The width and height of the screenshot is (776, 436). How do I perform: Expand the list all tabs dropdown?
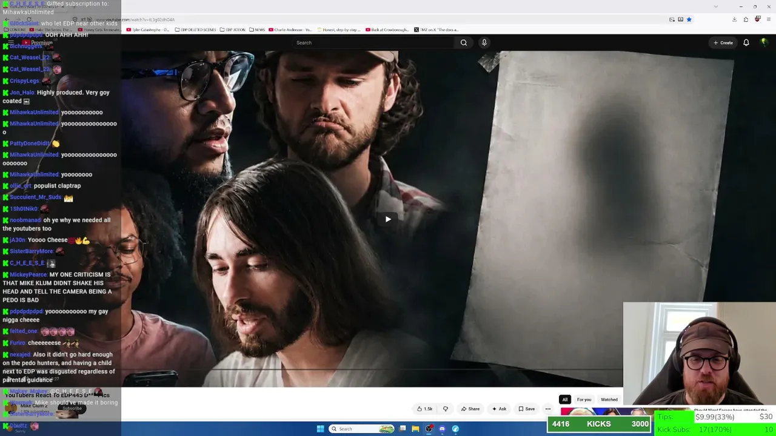pos(716,7)
